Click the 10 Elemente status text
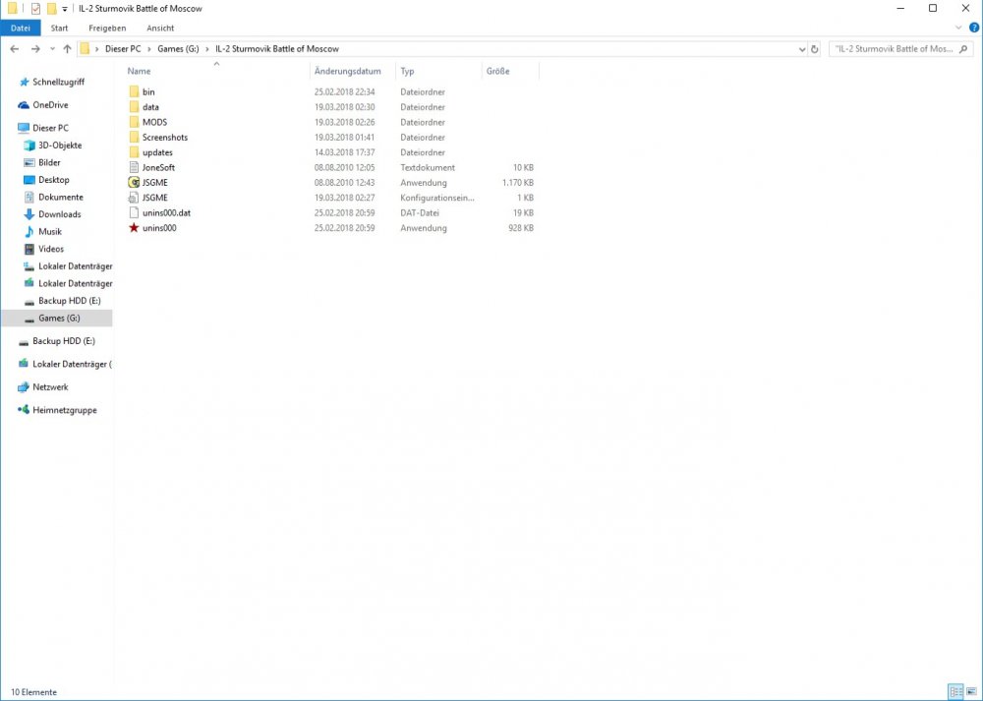 [33, 692]
